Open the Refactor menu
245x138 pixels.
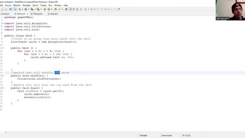coord(17,5)
